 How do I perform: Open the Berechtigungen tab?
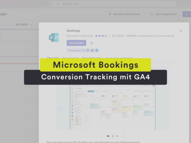(92, 57)
